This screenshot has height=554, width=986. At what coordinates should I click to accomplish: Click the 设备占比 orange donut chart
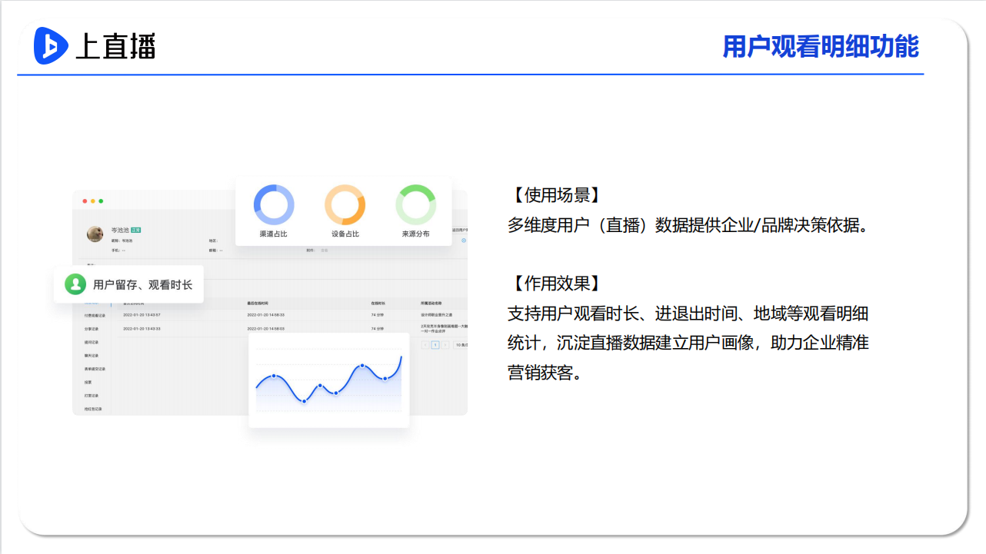tap(345, 204)
